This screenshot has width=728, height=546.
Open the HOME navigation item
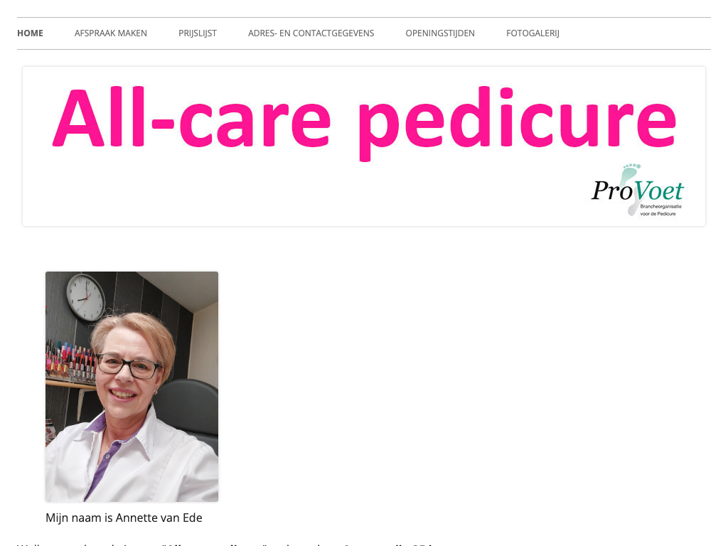point(30,33)
